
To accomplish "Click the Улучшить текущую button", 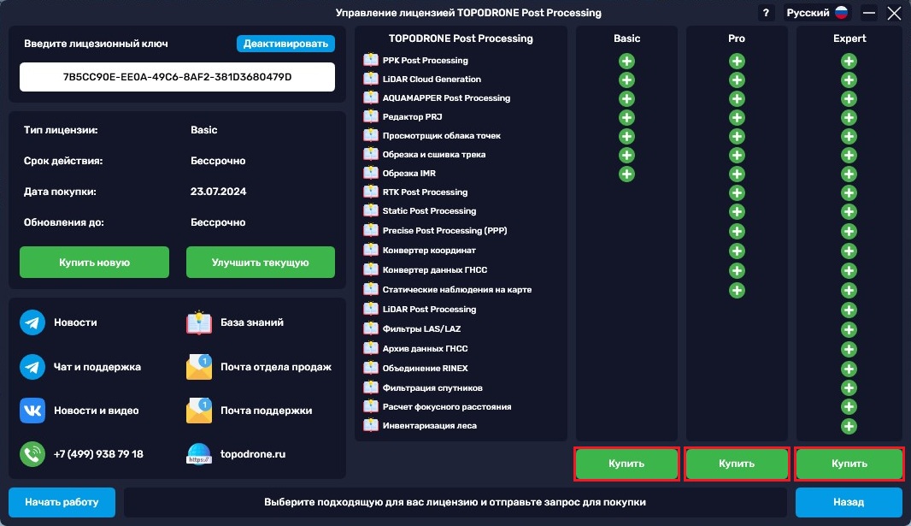I will pyautogui.click(x=261, y=262).
